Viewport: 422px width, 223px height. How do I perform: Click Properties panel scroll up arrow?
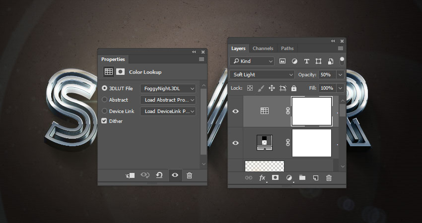[204, 85]
